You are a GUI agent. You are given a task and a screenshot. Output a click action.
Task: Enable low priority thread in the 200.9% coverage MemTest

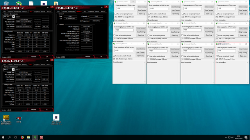coord(116,14)
